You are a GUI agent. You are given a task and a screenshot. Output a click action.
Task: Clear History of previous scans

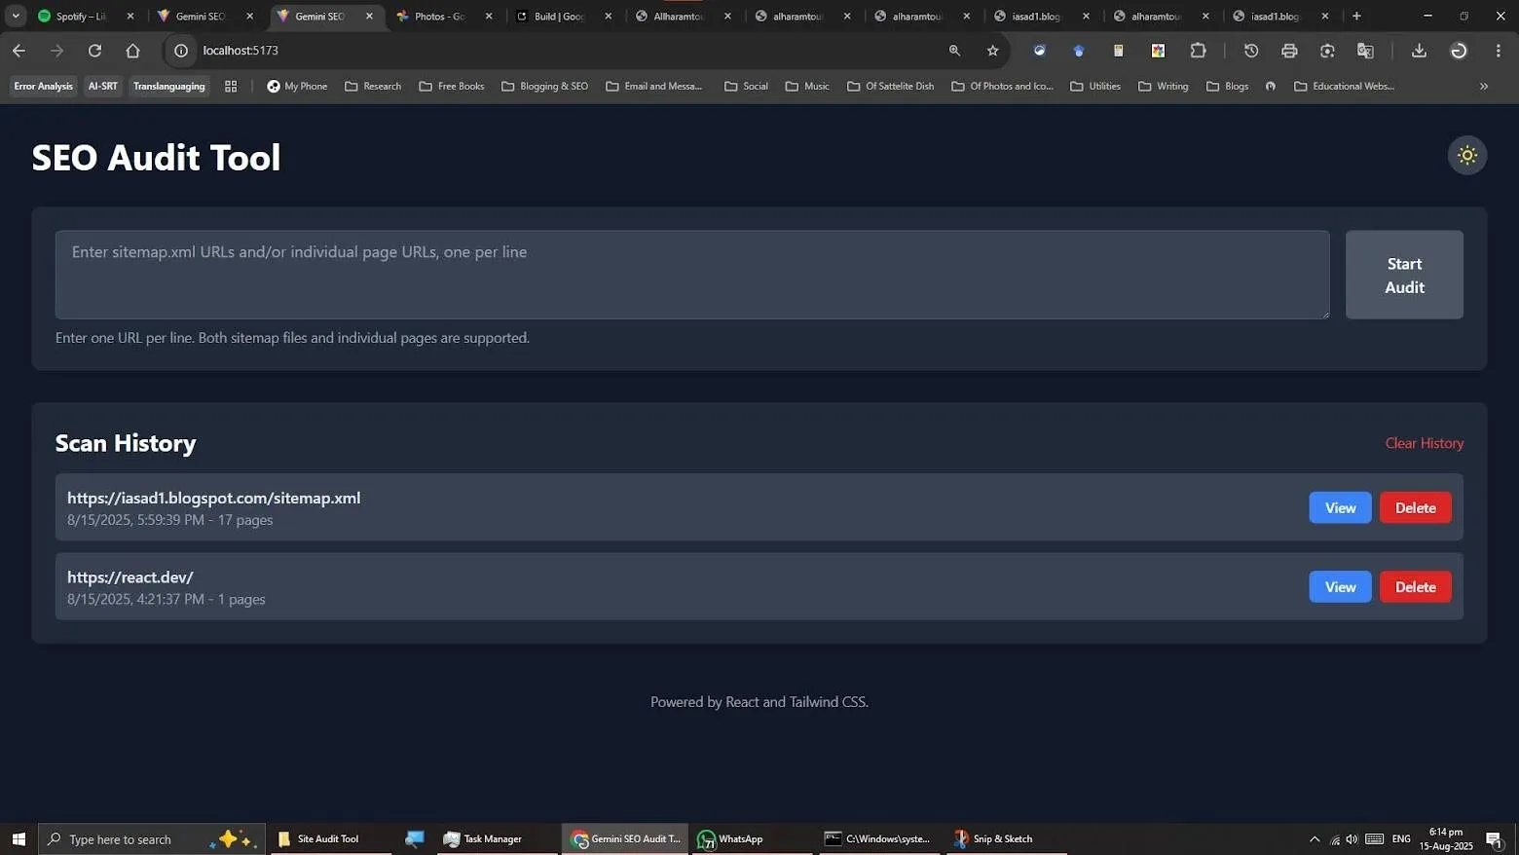pos(1424,443)
